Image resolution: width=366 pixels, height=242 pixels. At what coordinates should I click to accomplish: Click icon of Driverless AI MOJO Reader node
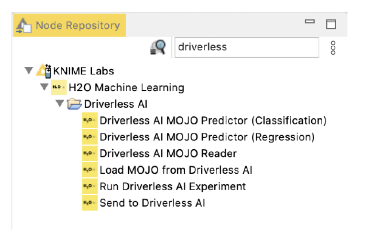(90, 154)
